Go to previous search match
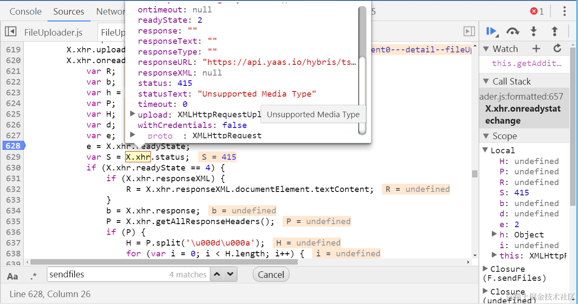Viewport: 578px width, 304px height. 218,274
